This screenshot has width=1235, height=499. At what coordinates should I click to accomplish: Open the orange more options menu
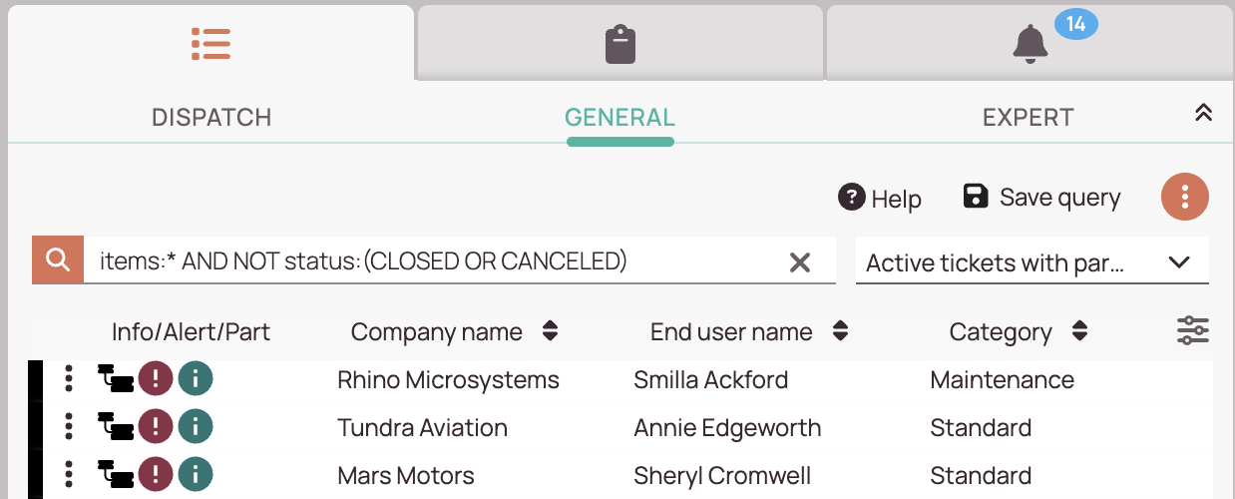click(x=1185, y=197)
